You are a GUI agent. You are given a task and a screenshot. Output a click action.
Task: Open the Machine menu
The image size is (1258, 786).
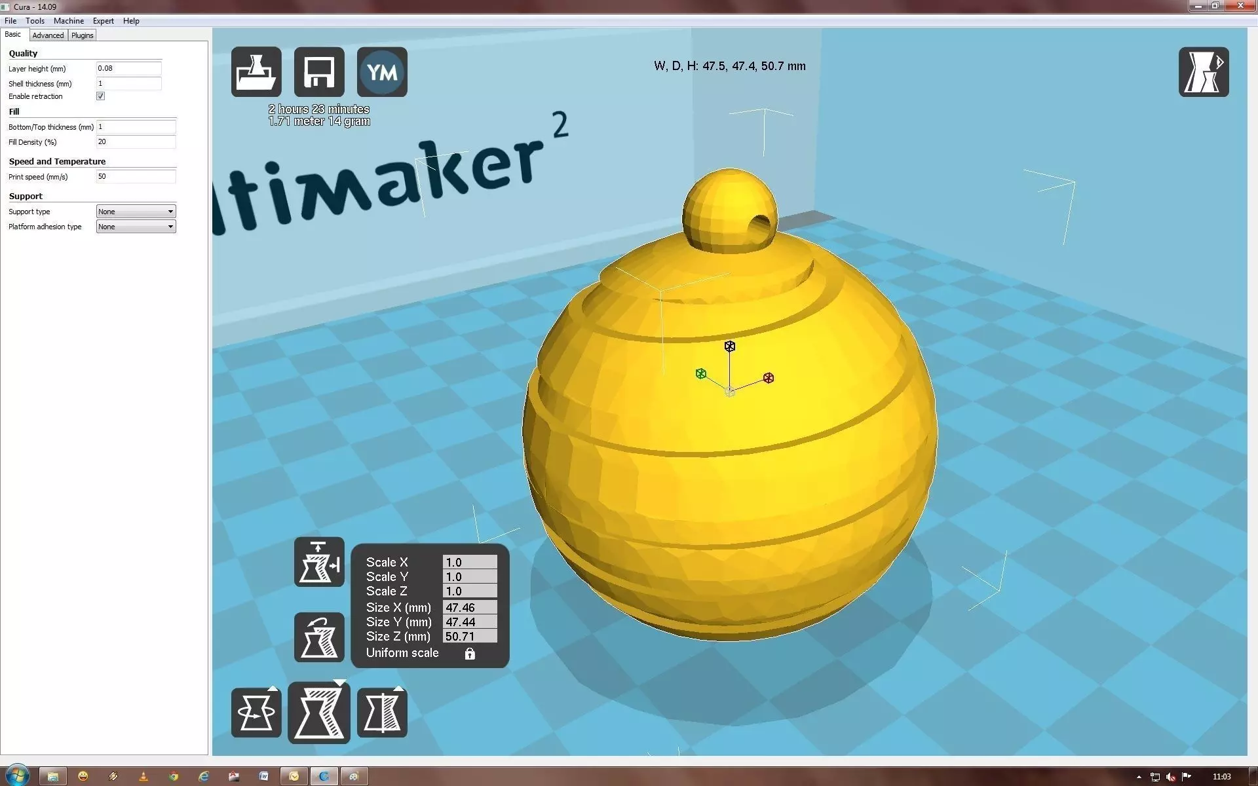[x=68, y=21]
